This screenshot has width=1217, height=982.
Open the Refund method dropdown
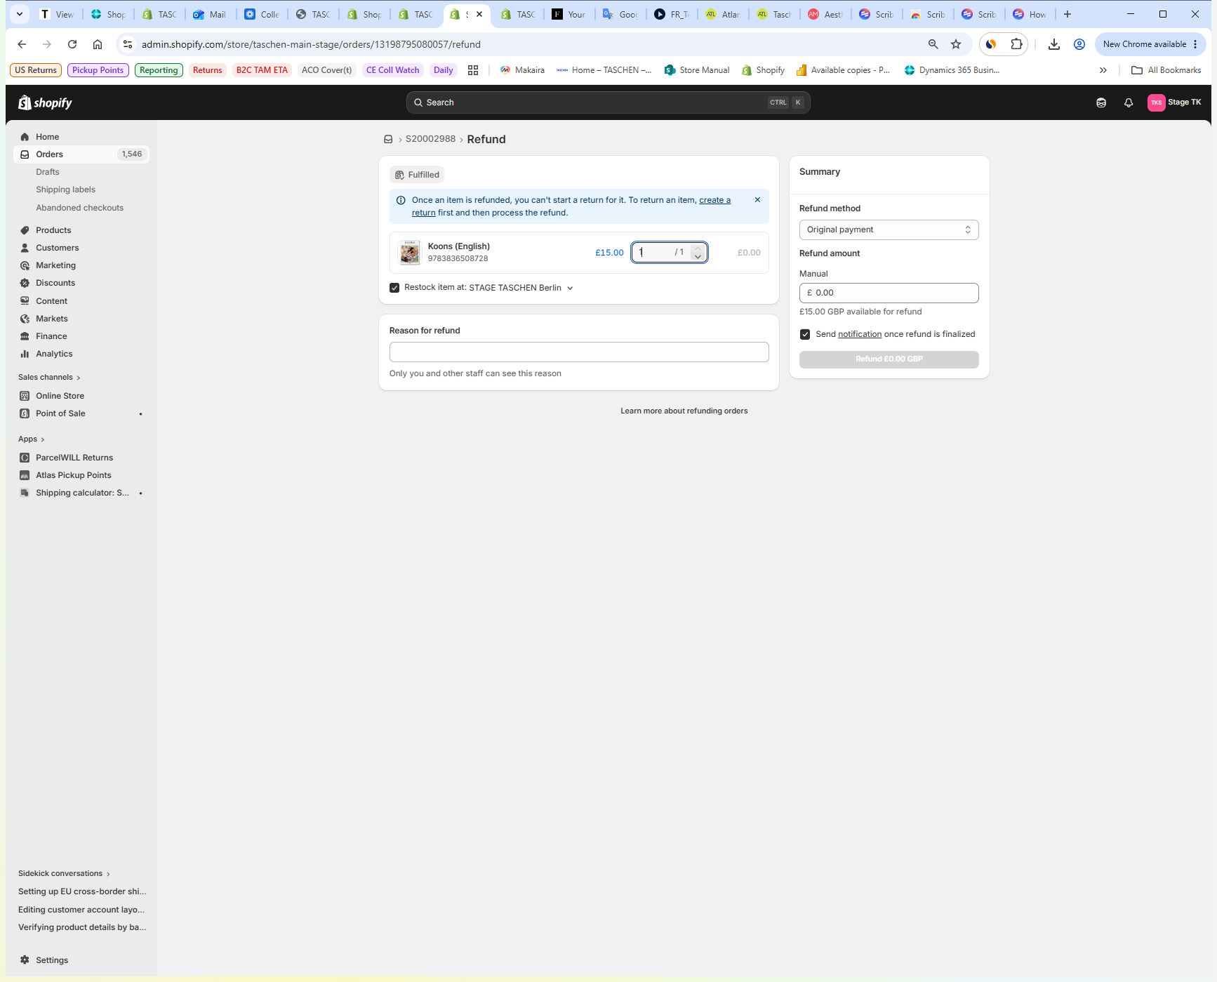click(889, 230)
